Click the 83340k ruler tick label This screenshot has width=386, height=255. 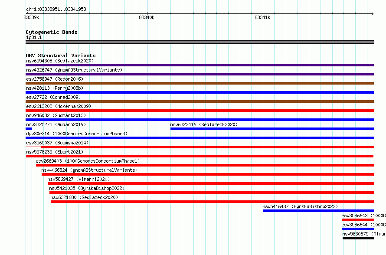tap(147, 17)
